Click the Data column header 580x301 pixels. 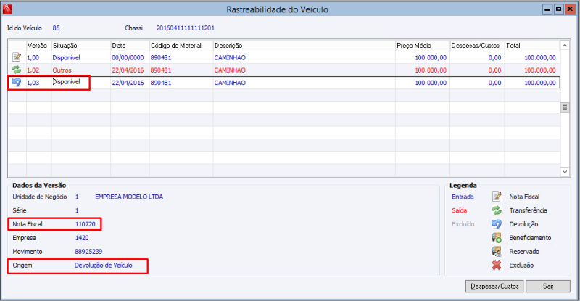pos(130,46)
